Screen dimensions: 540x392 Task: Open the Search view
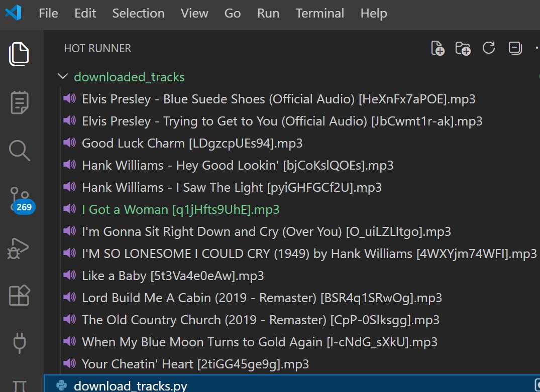pyautogui.click(x=19, y=151)
